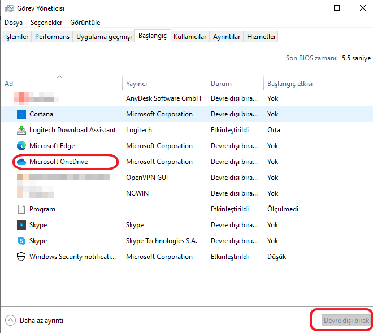Switch to the Hizmetler tab

pyautogui.click(x=261, y=37)
